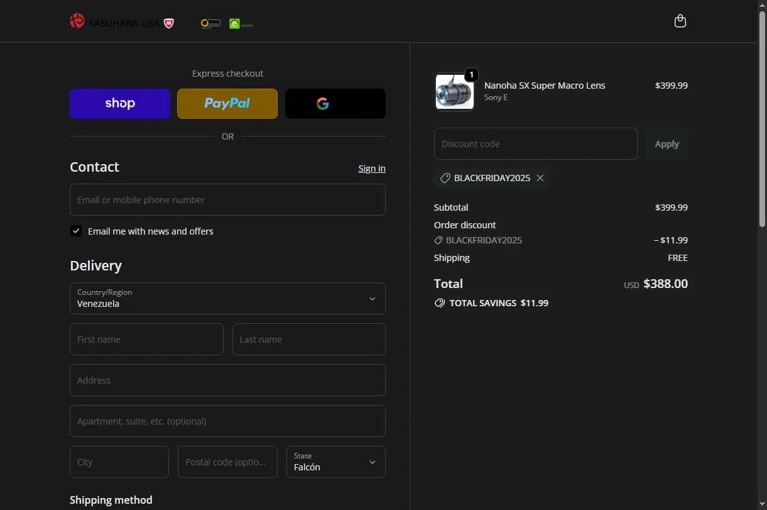Focus the Email or mobile phone field
The width and height of the screenshot is (767, 510).
pos(227,200)
